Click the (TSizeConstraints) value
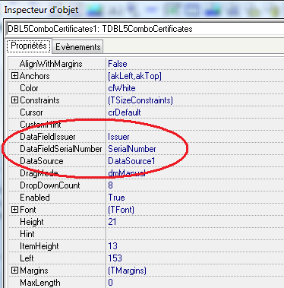The height and width of the screenshot is (288, 284). click(140, 100)
